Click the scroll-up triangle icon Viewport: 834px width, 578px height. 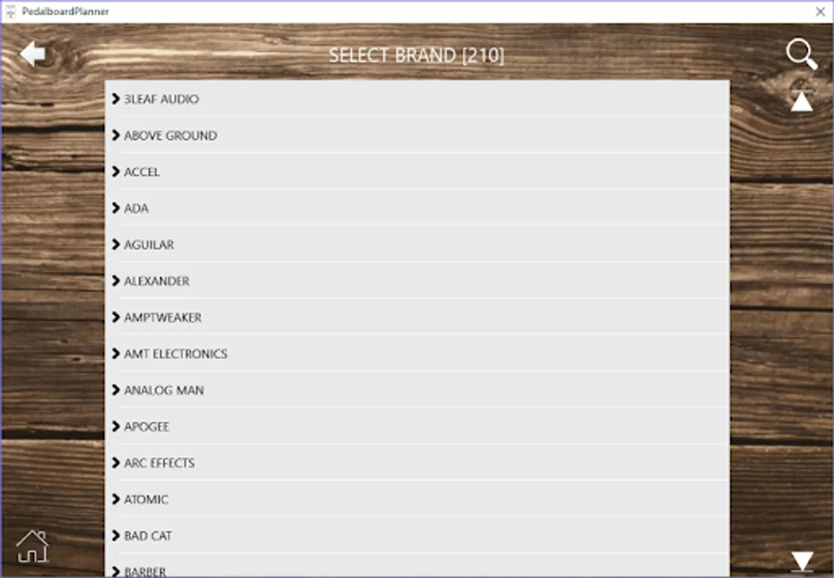click(x=801, y=102)
